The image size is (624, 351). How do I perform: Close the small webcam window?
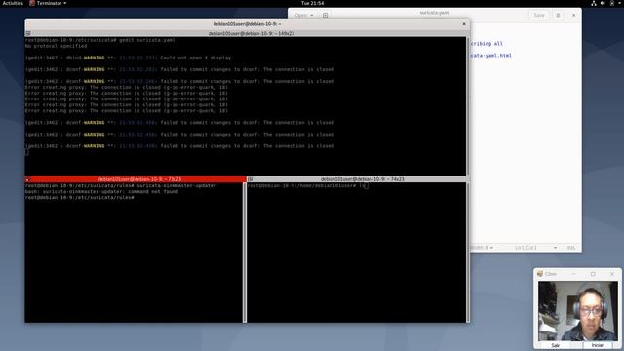point(612,274)
